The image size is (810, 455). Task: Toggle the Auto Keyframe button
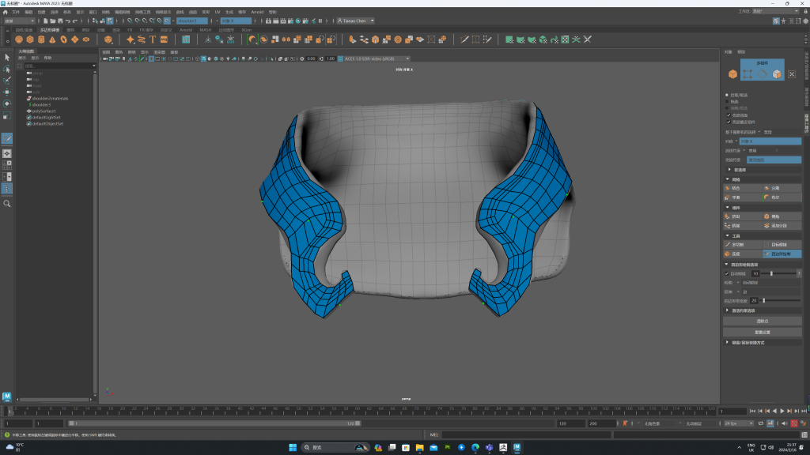(794, 423)
